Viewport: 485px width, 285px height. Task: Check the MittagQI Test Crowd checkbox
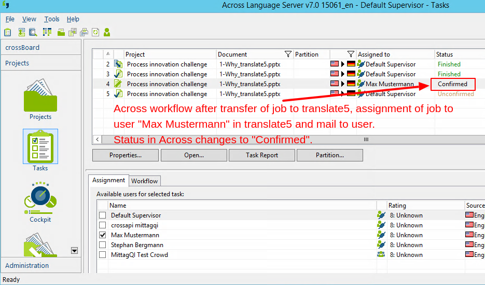coord(102,255)
